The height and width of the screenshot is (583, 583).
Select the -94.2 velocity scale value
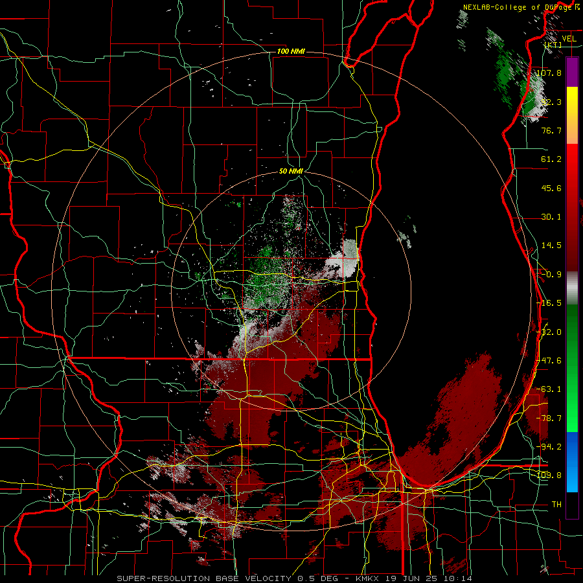549,447
